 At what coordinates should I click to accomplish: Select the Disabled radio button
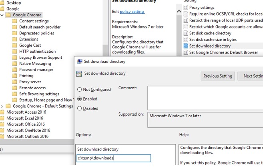80,108
